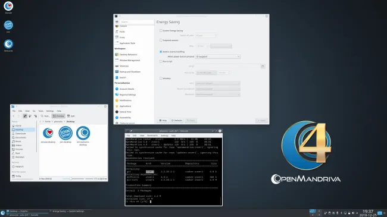Open the Bluetooth action dropdown
The width and height of the screenshot is (387, 217).
[x=218, y=95]
